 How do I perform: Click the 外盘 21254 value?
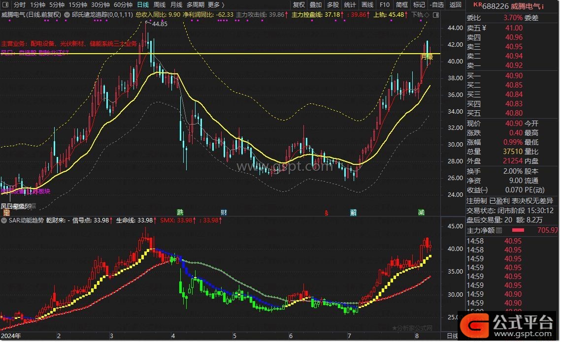pyautogui.click(x=513, y=161)
